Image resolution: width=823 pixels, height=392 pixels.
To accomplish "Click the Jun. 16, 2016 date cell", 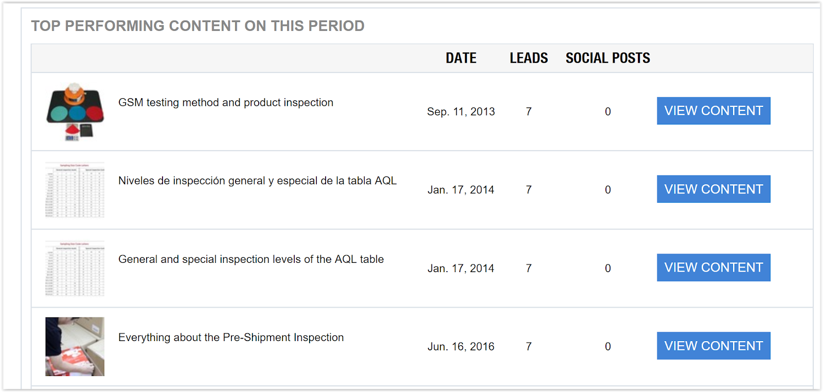I will point(461,347).
